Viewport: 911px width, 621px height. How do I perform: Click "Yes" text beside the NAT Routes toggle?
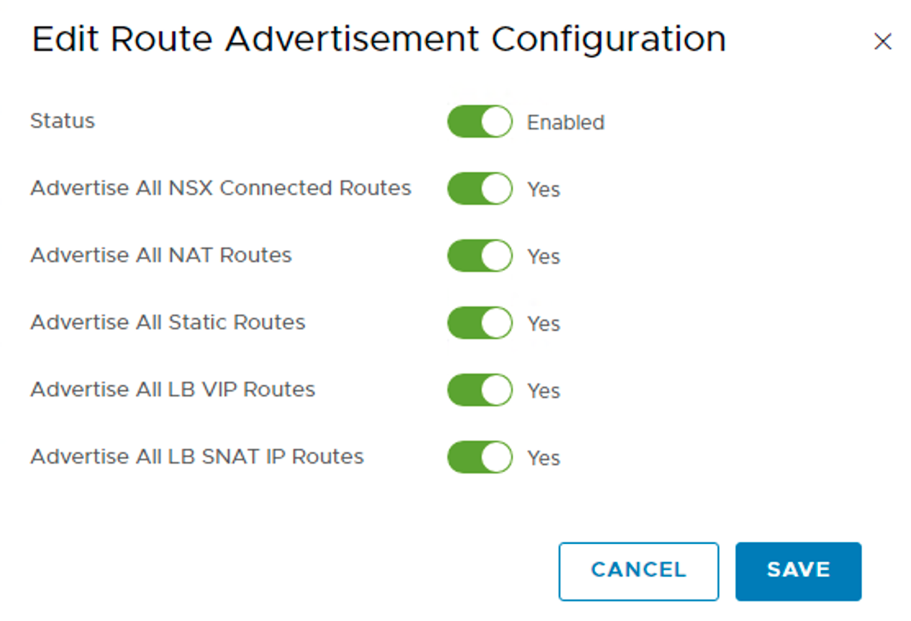tap(543, 257)
